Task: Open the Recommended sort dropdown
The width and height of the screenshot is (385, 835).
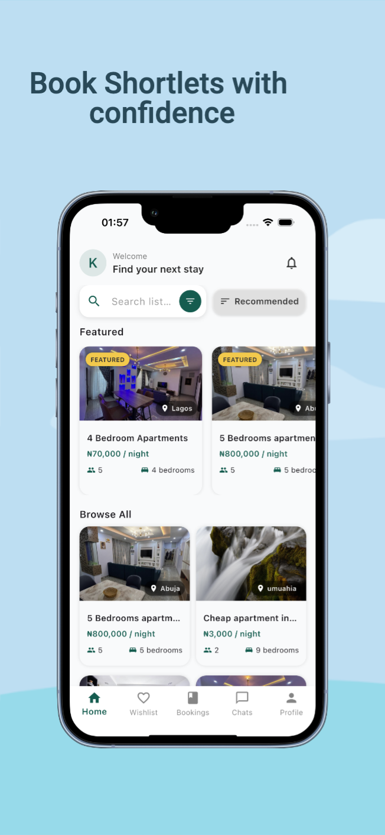Action: 259,302
